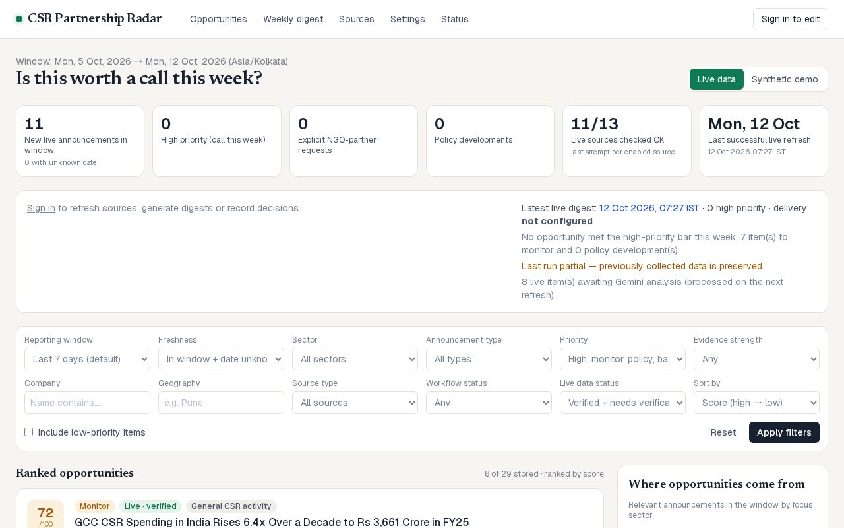The image size is (844, 528).
Task: Select the 11 new live announcements card
Action: 80,141
